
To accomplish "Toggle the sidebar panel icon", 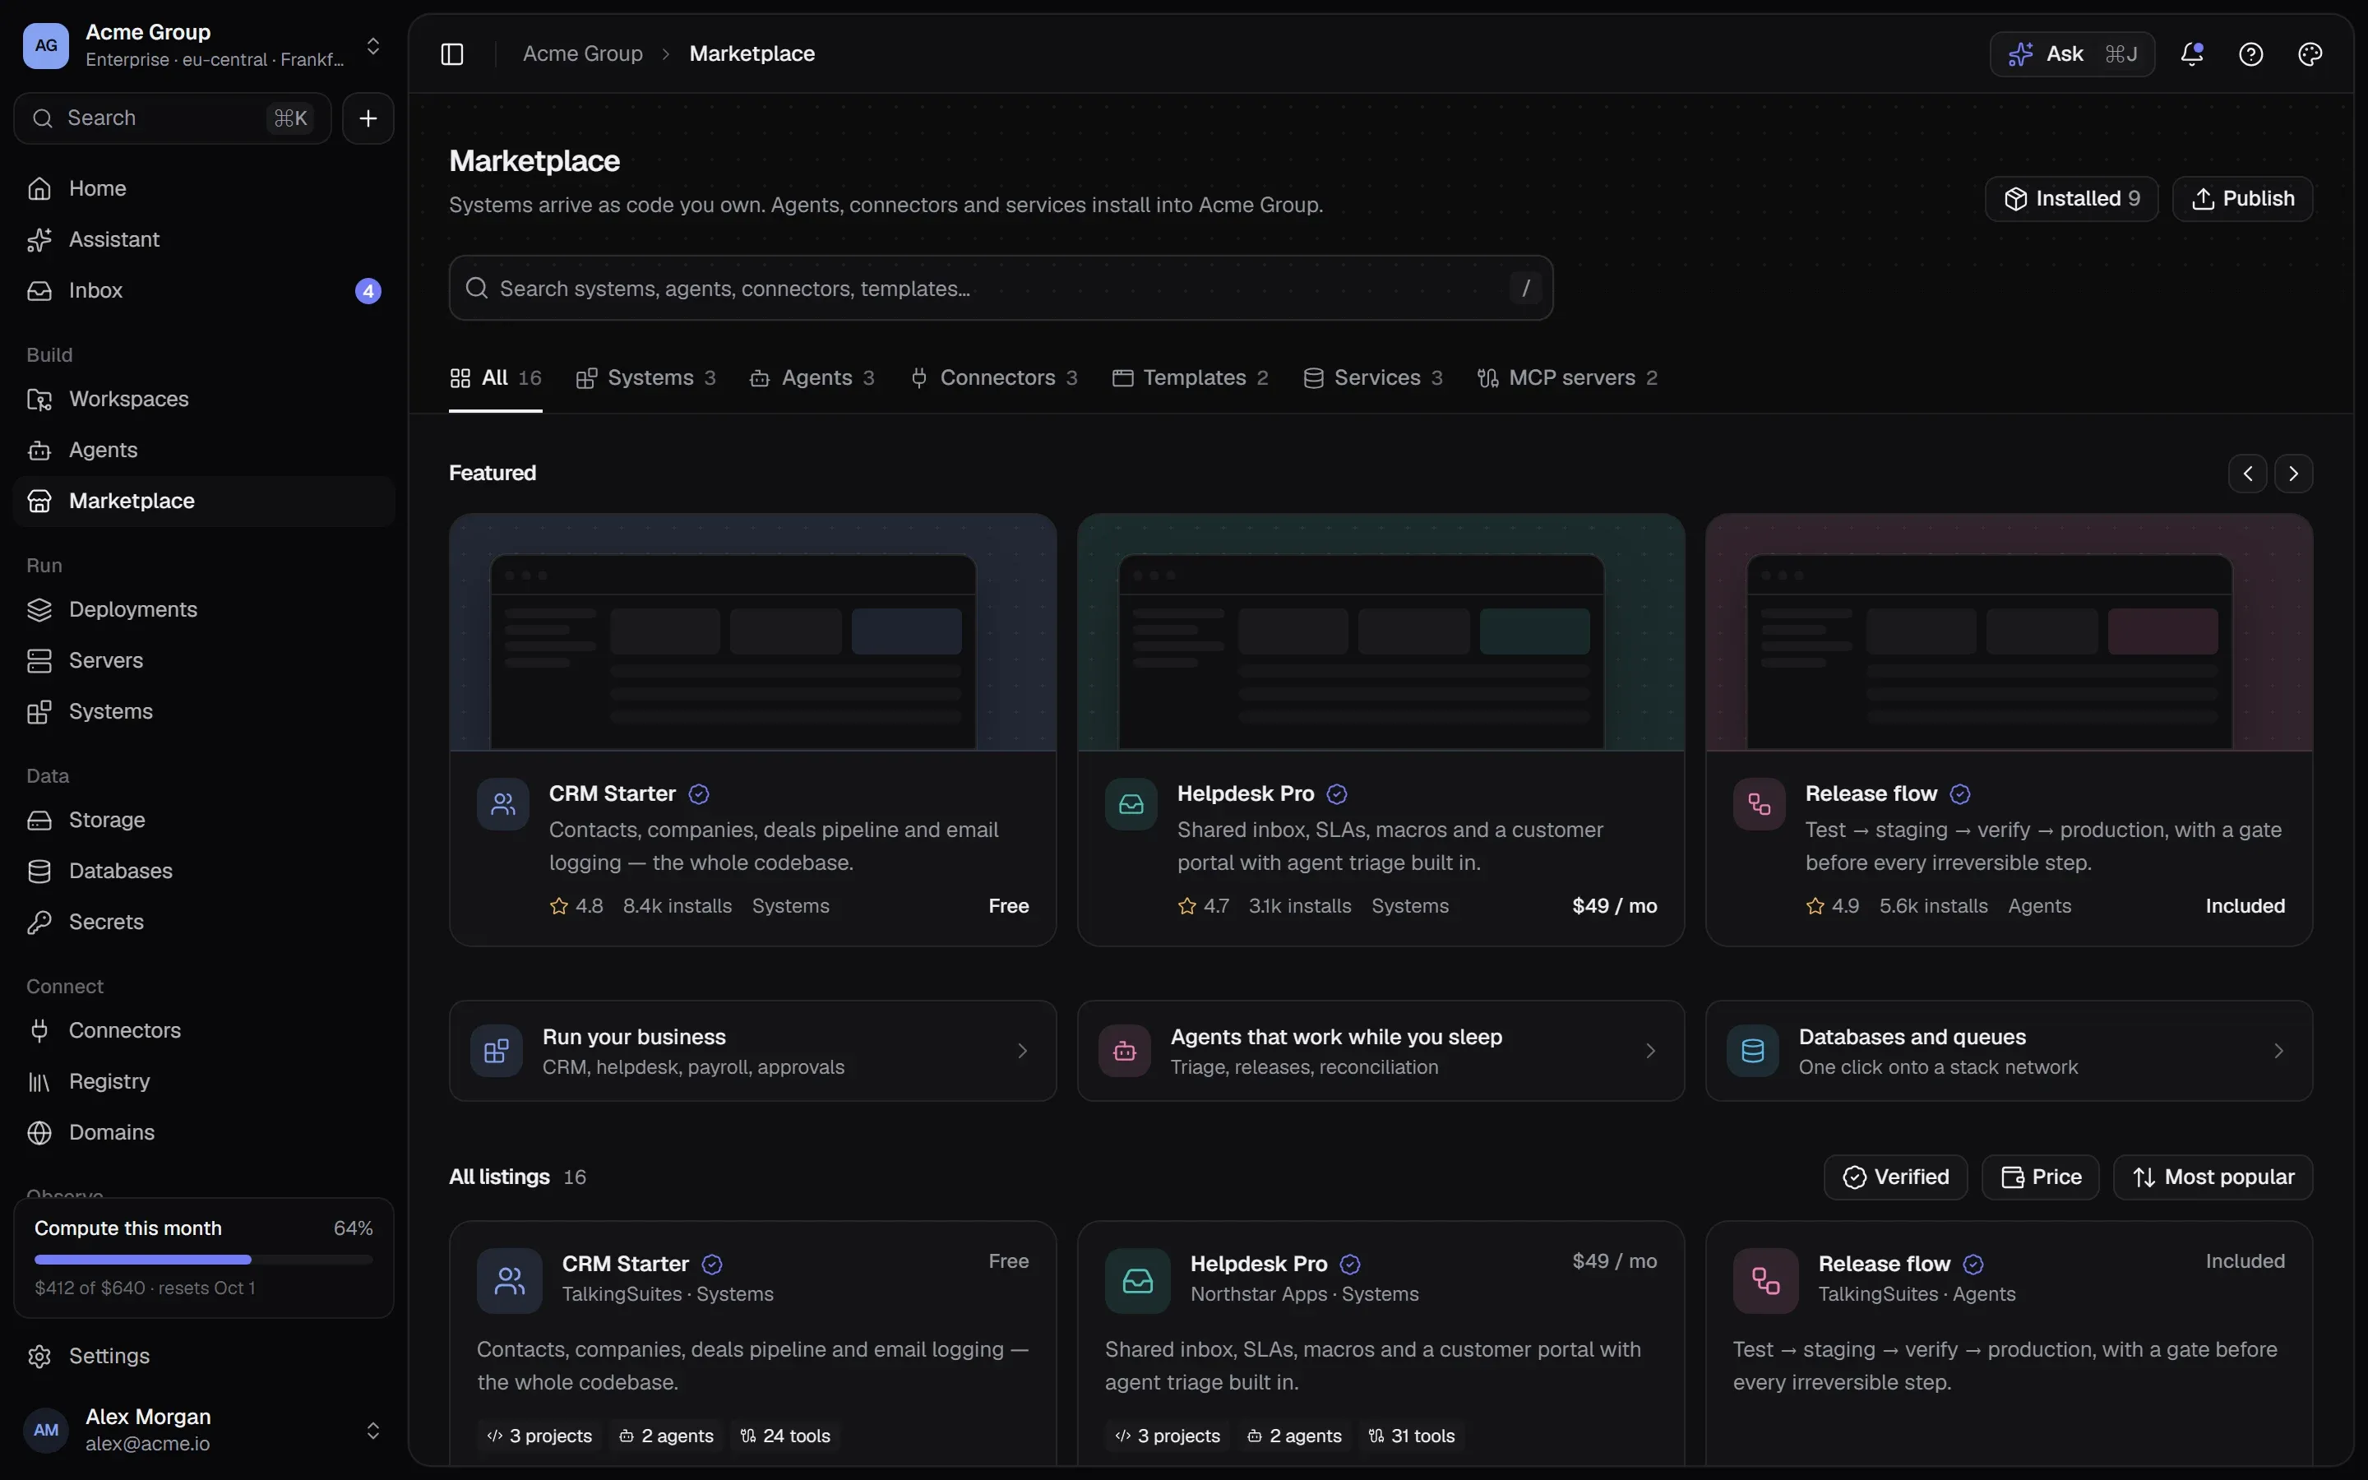I will tap(451, 53).
